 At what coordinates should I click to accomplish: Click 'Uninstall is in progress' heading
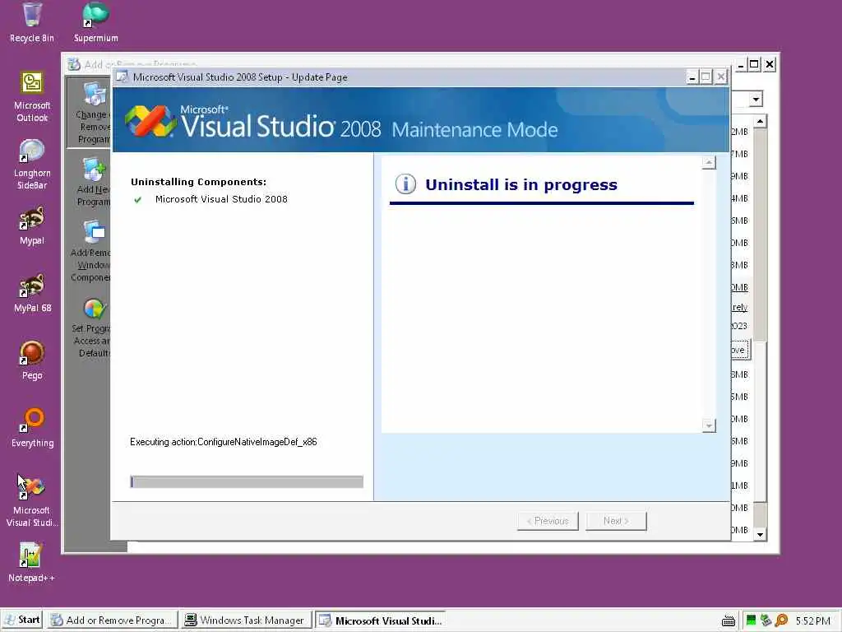(x=520, y=185)
